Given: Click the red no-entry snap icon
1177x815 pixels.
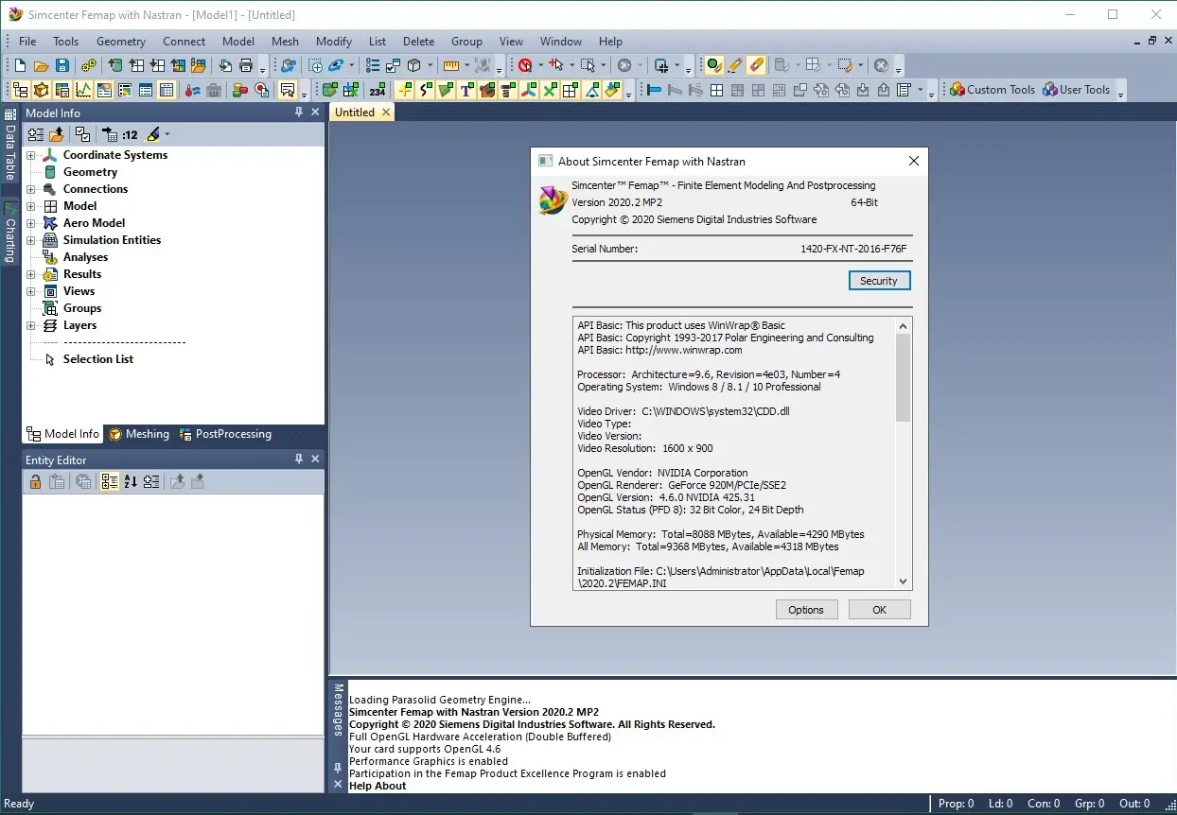Looking at the screenshot, I should pos(524,65).
